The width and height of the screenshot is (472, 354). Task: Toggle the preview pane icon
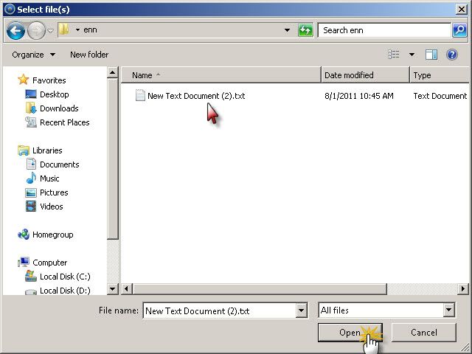point(431,55)
